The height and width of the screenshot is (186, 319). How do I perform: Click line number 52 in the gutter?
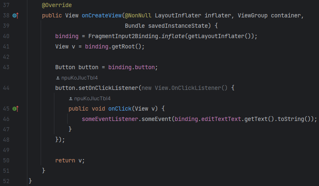[x=6, y=181]
